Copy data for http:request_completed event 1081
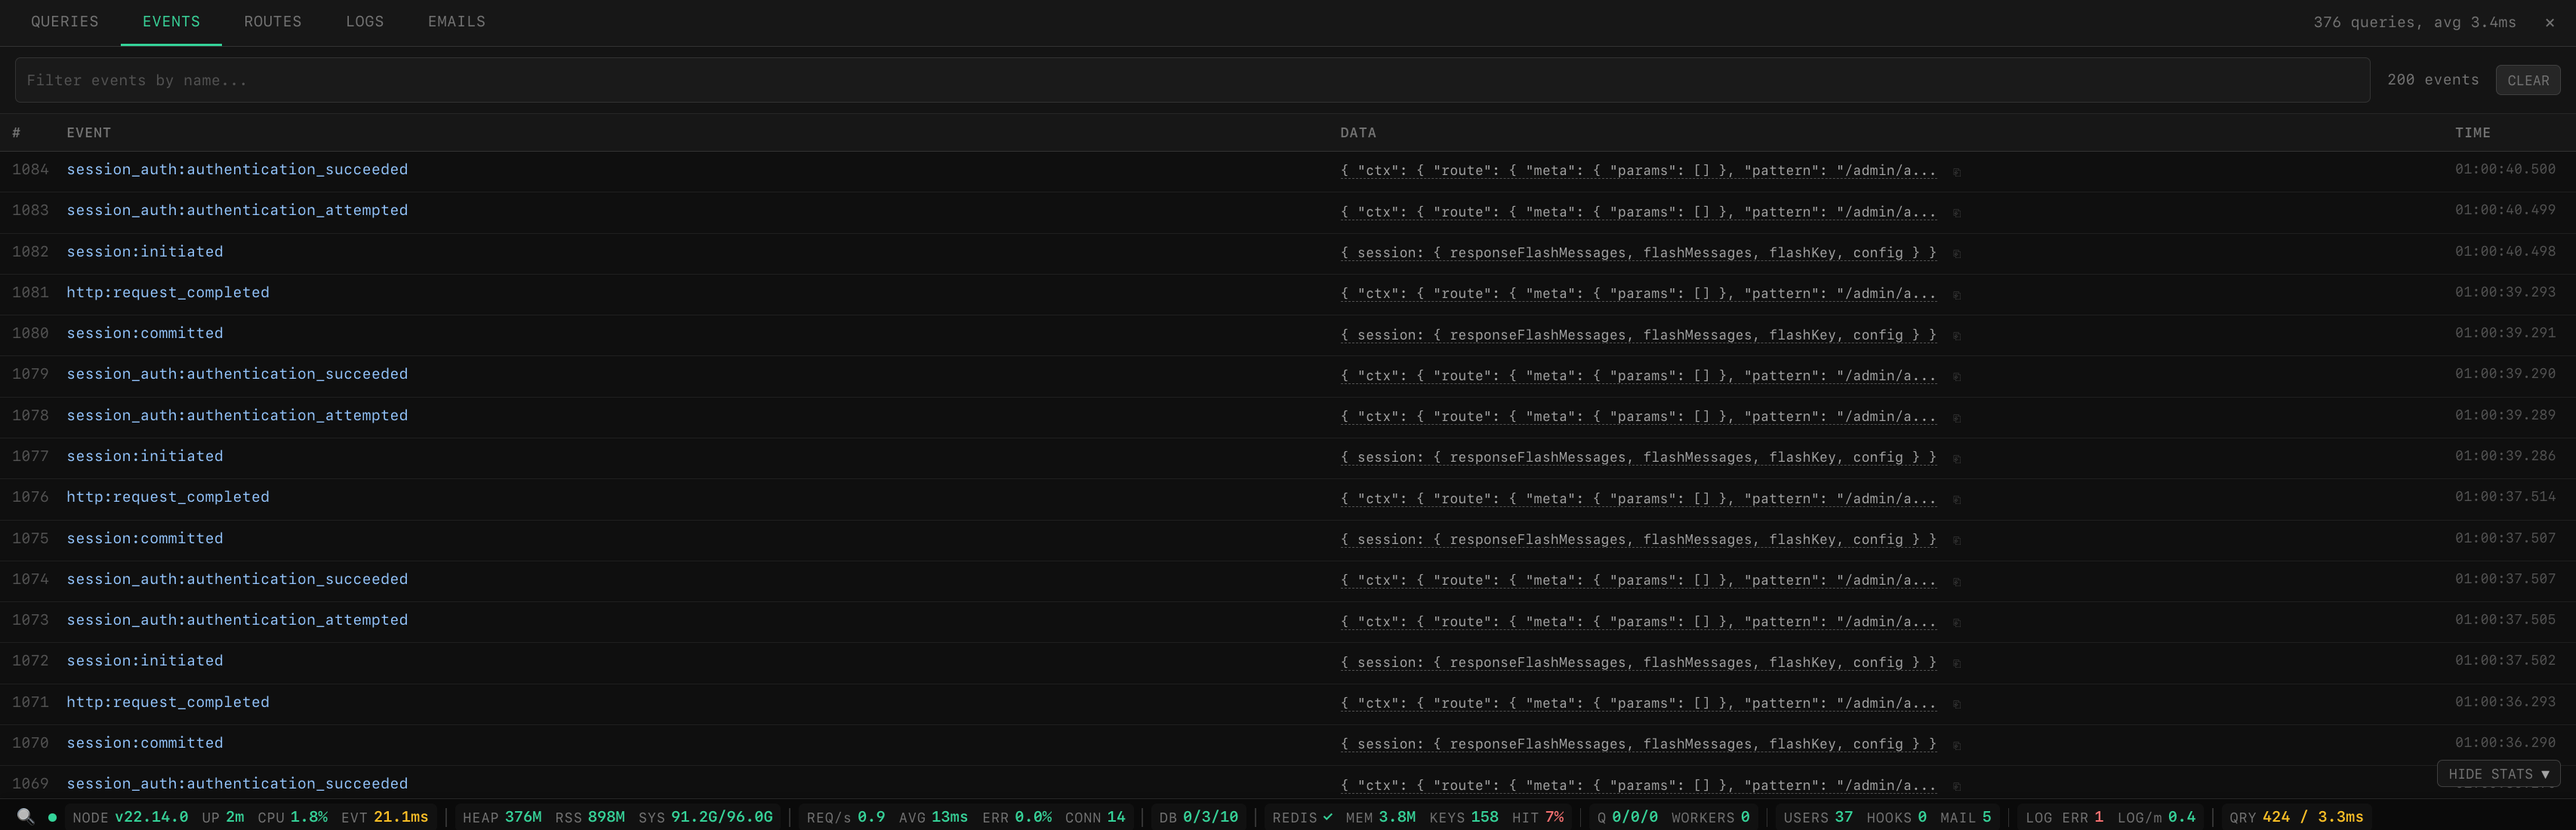This screenshot has height=830, width=2576. (1956, 294)
